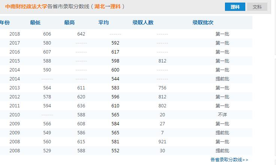276x165 pixels.
Task: Select highest score 636 in 2011 row
Action: pos(81,106)
